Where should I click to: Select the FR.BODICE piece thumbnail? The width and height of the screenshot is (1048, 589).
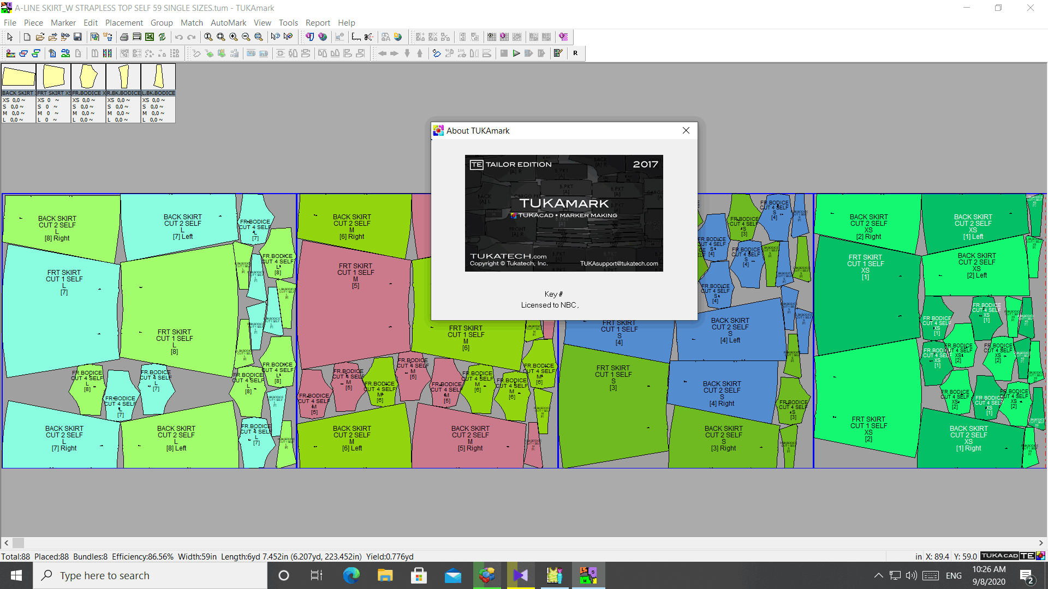(88, 77)
